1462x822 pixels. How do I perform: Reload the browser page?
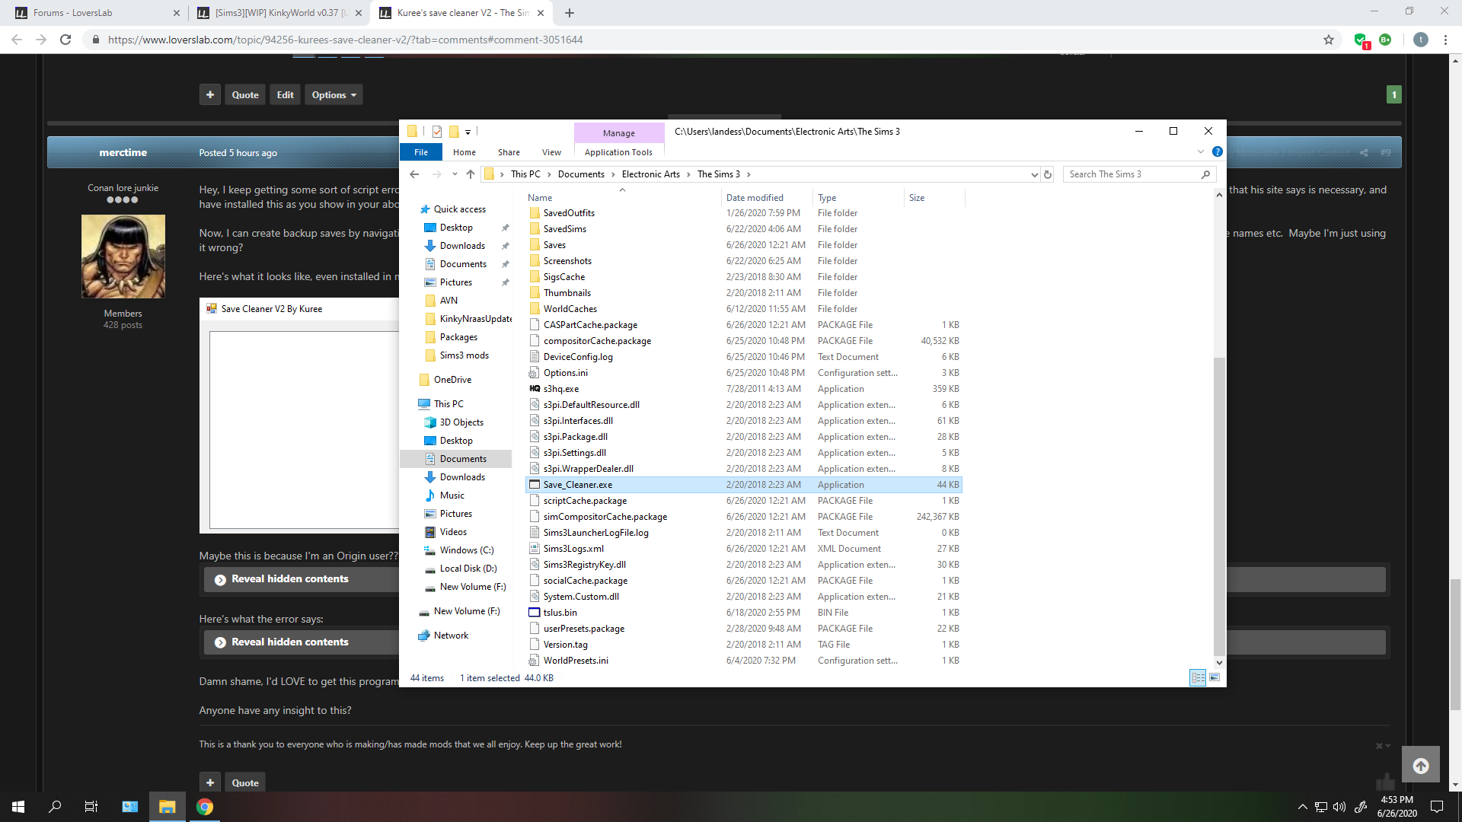click(x=65, y=40)
